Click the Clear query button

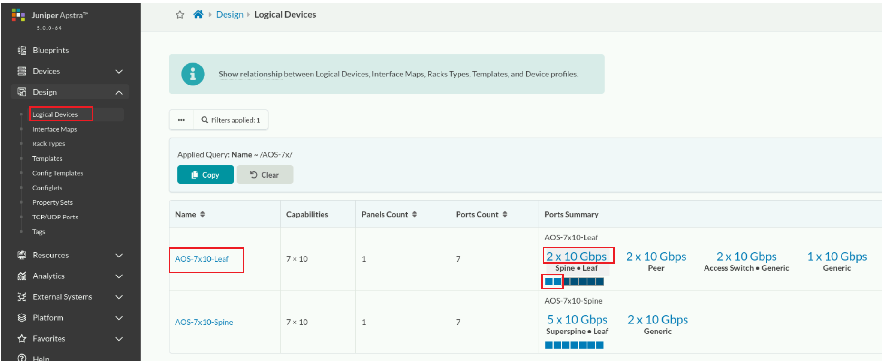pos(265,174)
